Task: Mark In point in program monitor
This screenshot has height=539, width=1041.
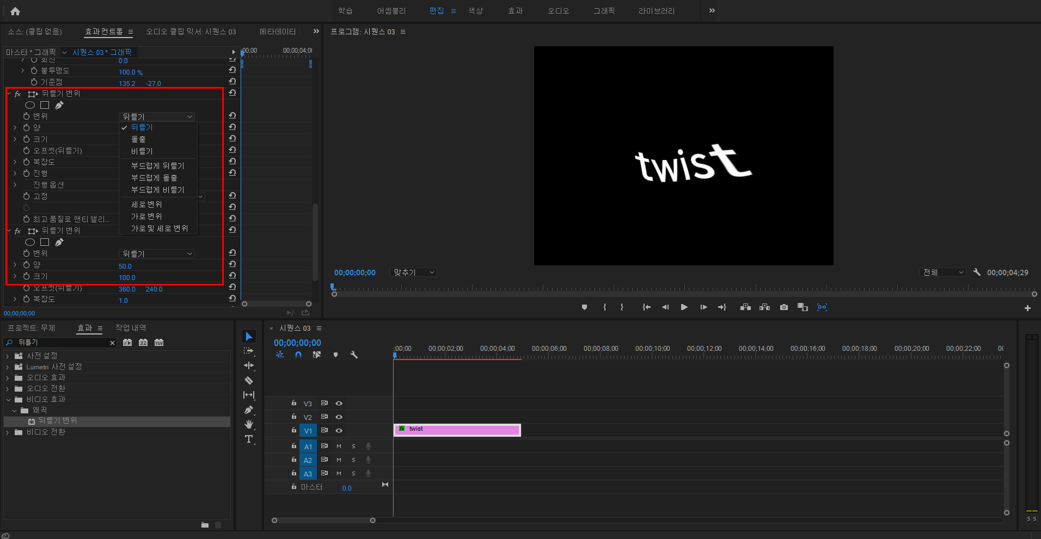Action: tap(604, 307)
